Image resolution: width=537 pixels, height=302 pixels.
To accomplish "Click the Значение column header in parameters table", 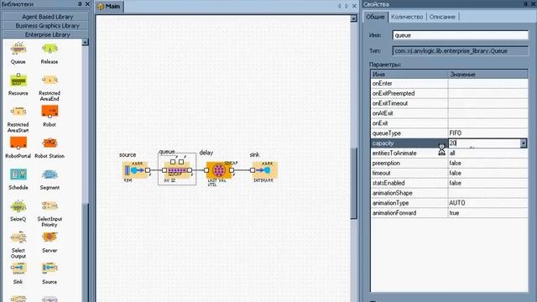I will [488, 74].
